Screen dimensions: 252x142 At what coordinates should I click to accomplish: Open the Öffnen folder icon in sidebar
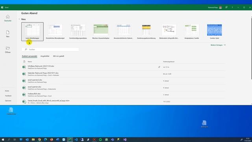click(x=8, y=48)
